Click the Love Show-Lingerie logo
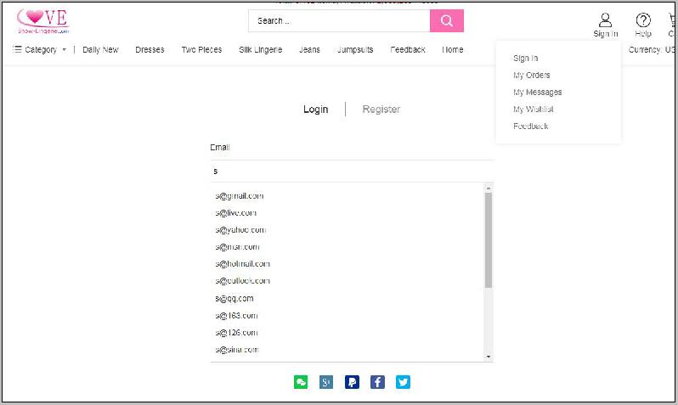The image size is (678, 405). point(42,22)
